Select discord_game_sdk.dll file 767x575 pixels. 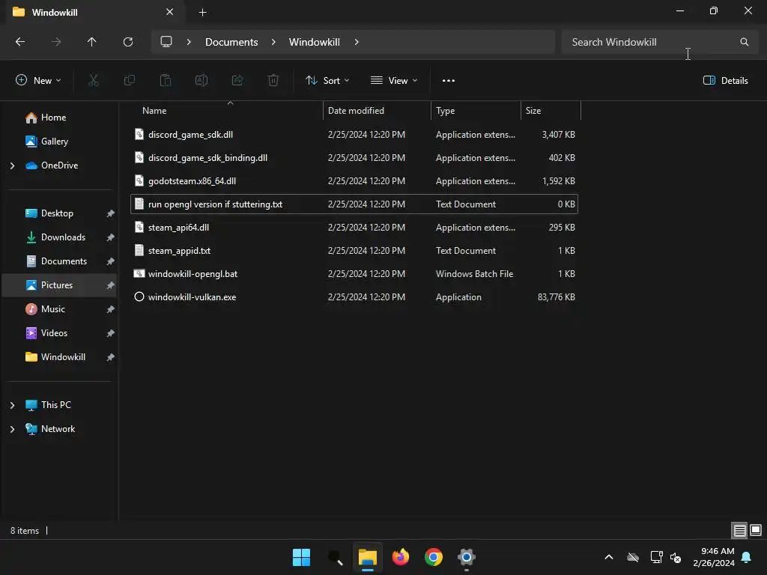tap(354, 135)
